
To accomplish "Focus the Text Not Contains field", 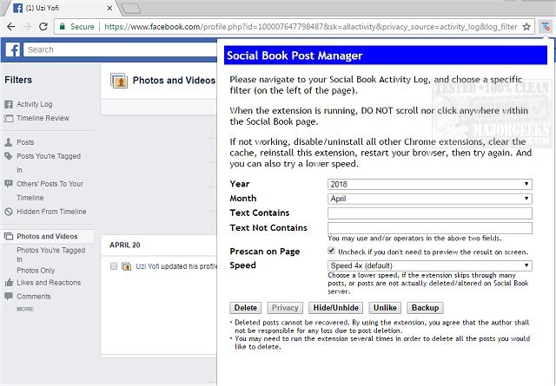I will [x=429, y=227].
